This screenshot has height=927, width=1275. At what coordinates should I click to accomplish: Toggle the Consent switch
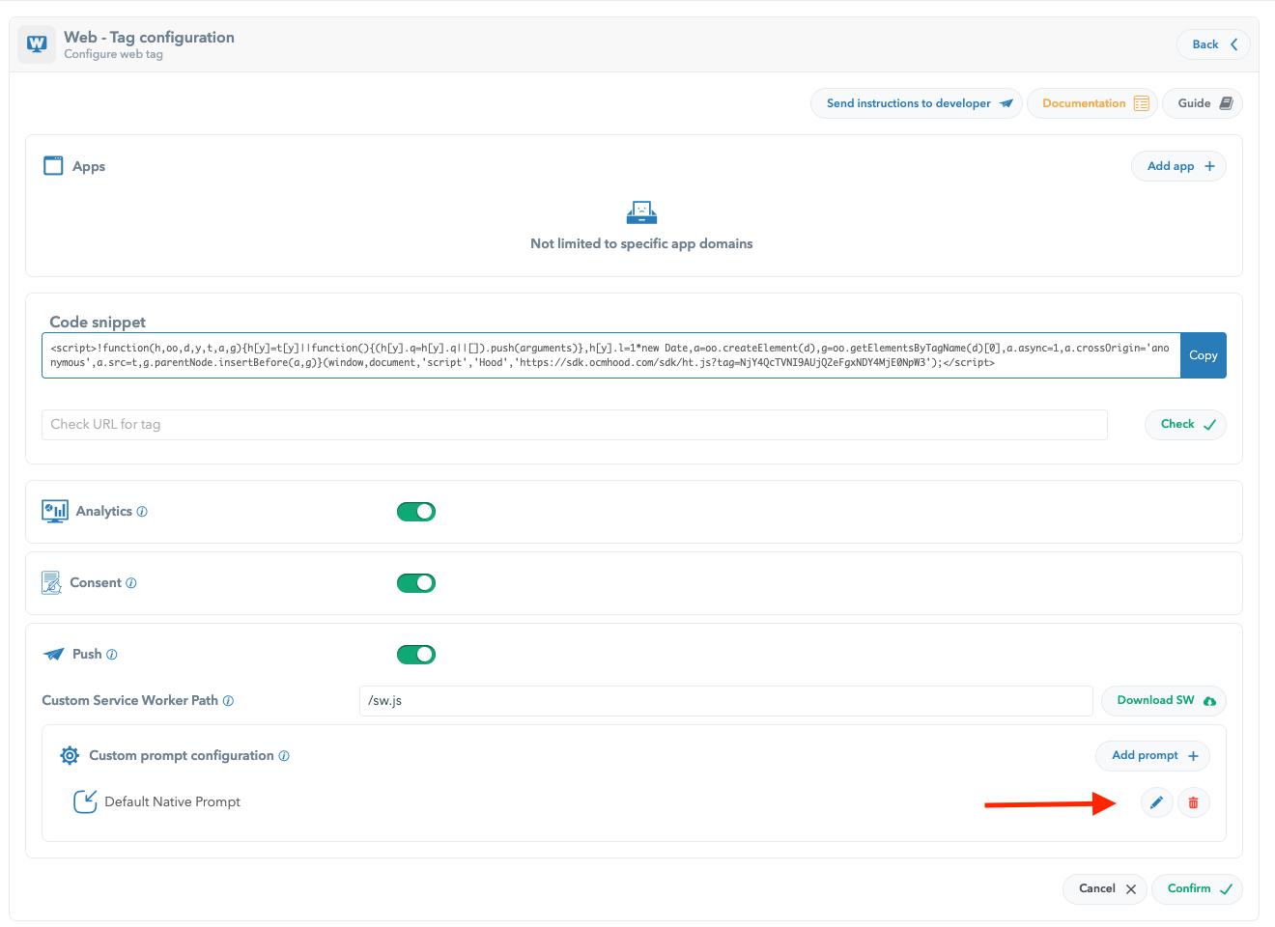click(416, 583)
